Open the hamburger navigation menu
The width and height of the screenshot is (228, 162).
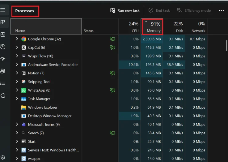coord(2,10)
